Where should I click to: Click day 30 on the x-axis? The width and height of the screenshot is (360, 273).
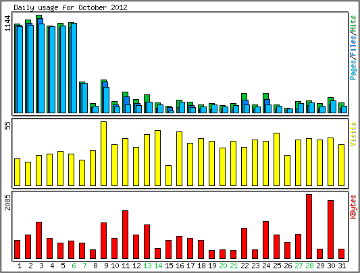(331, 266)
